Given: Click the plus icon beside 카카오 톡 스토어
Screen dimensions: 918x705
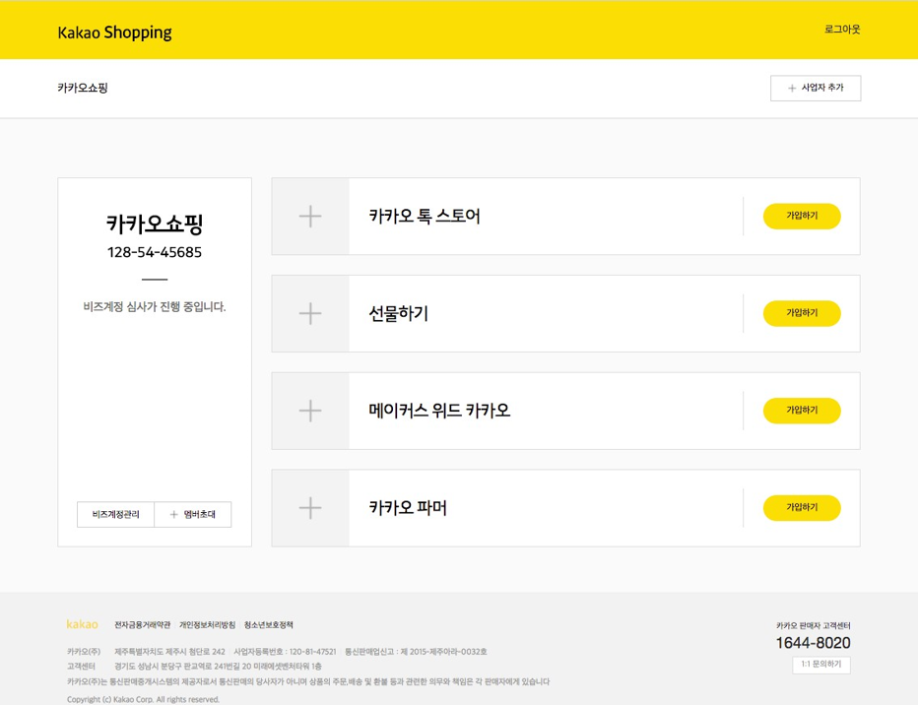Looking at the screenshot, I should pos(310,217).
